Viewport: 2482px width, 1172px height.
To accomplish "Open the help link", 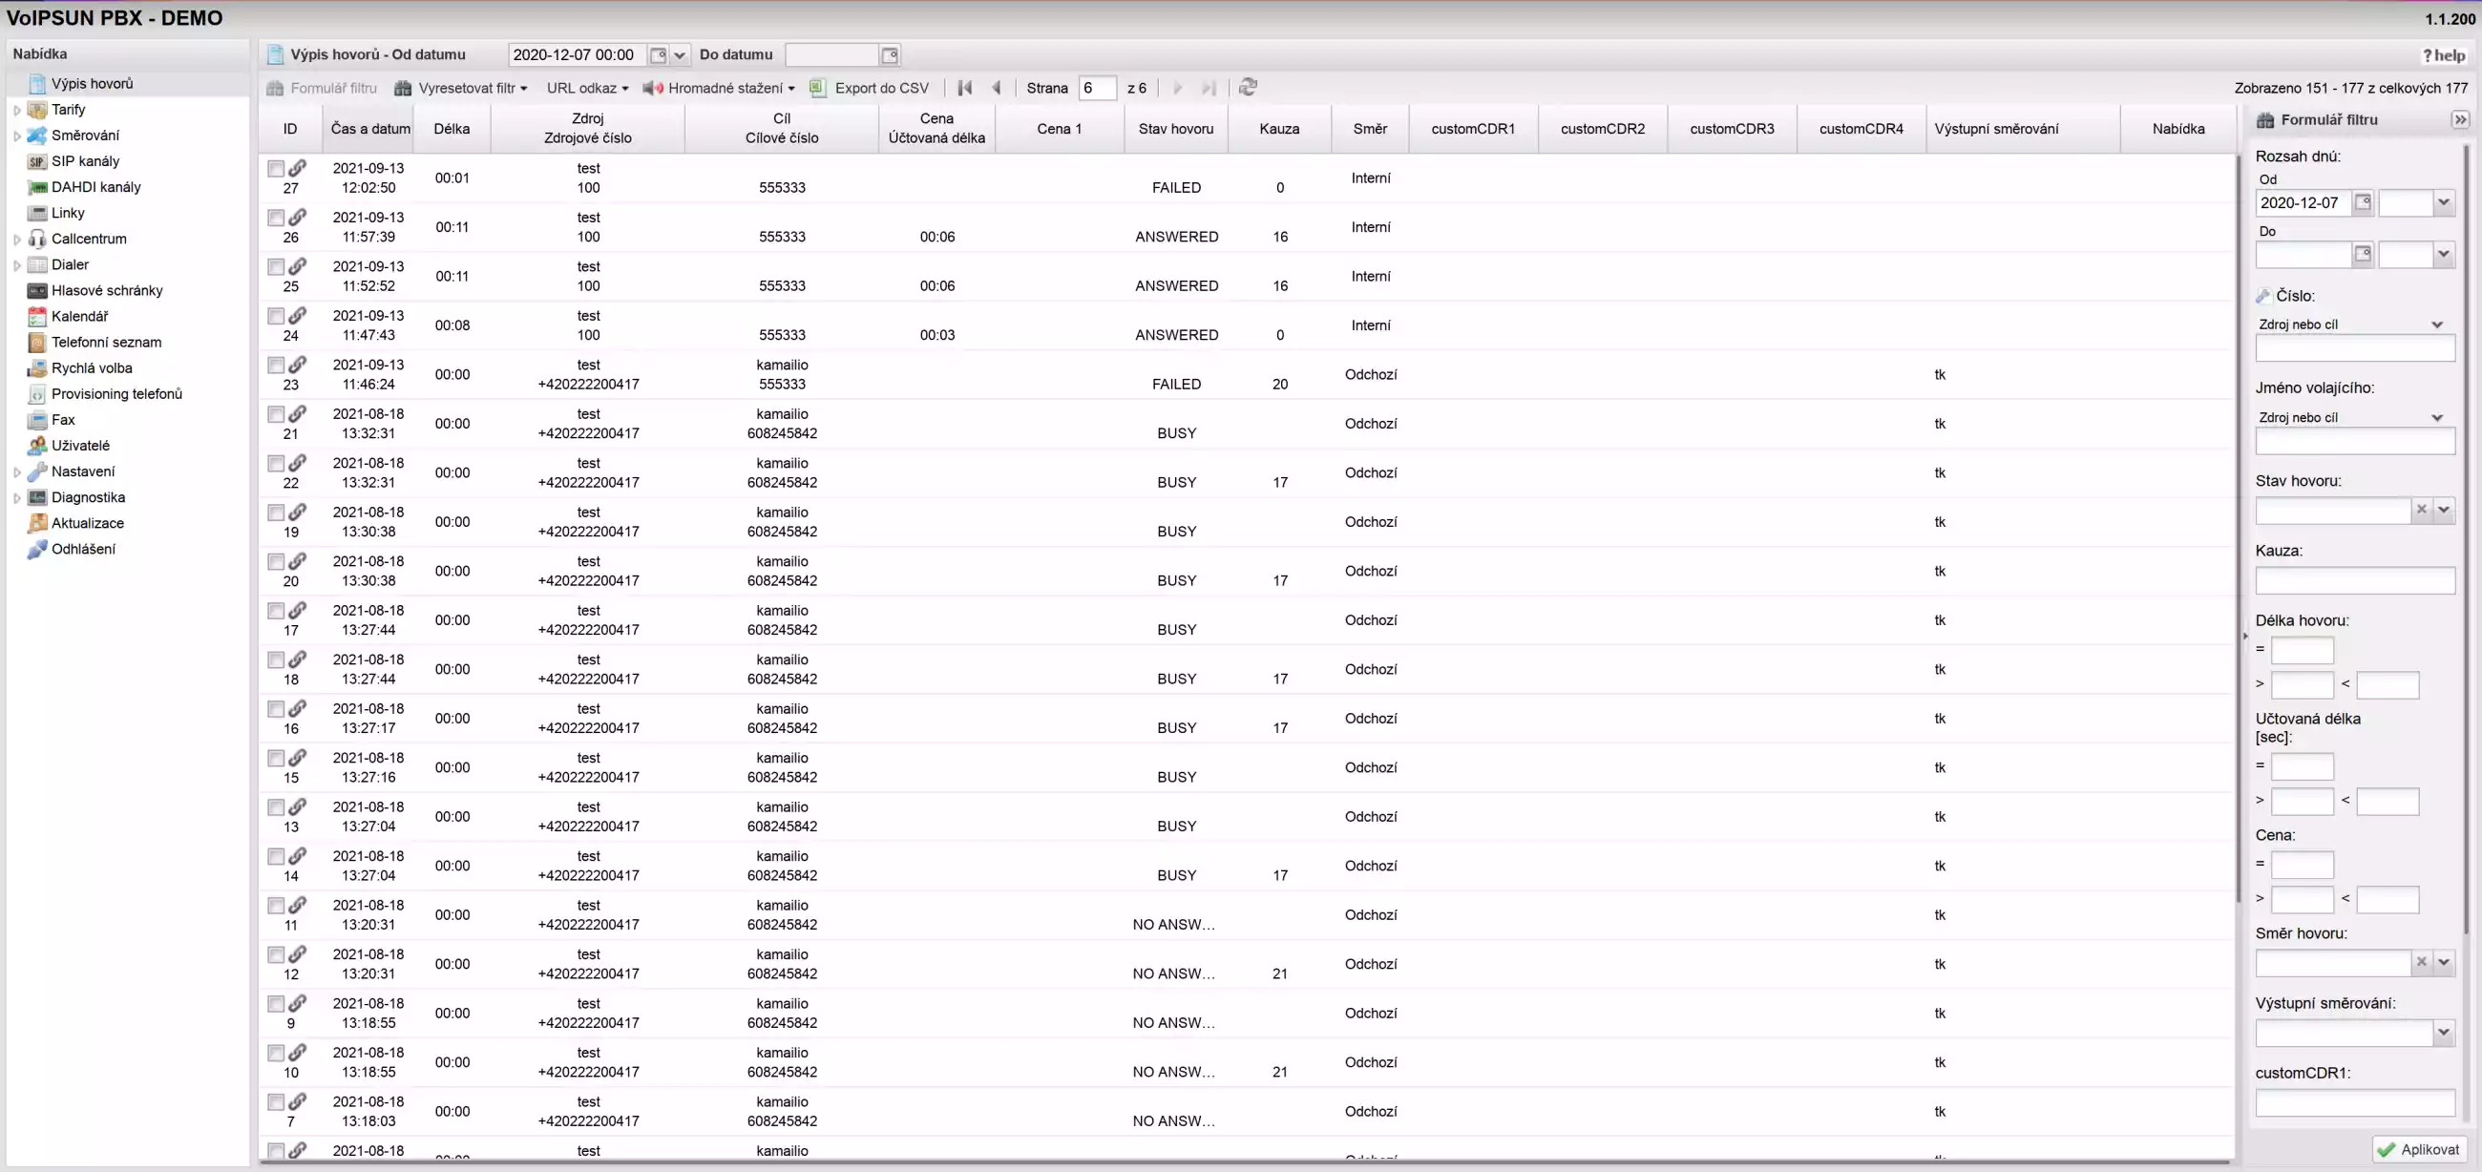I will coord(2444,55).
